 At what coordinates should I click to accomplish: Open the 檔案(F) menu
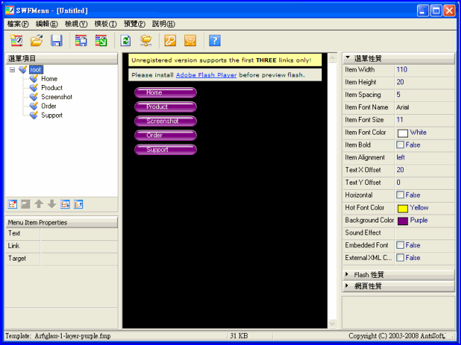18,24
